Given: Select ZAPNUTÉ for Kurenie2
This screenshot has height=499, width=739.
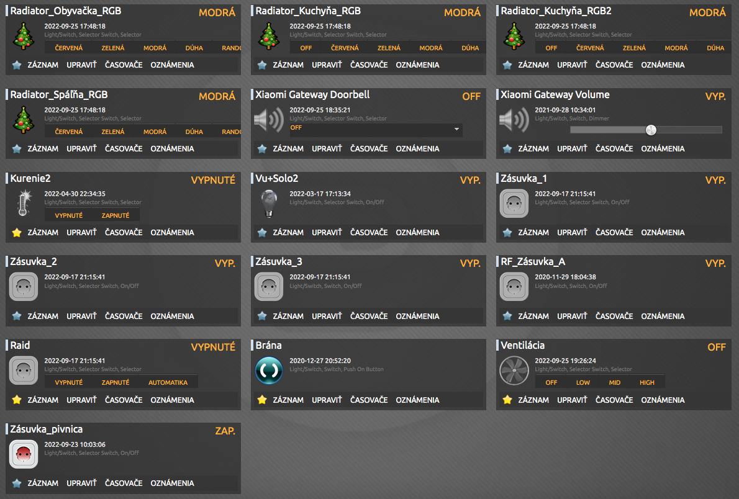Looking at the screenshot, I should point(116,215).
